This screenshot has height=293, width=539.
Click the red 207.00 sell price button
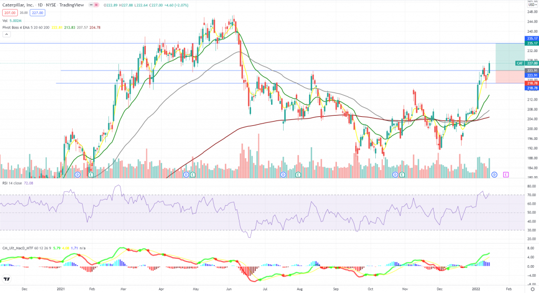pyautogui.click(x=9, y=13)
